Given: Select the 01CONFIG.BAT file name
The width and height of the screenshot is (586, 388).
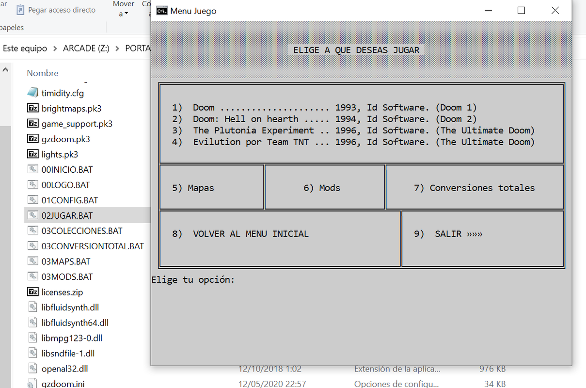Looking at the screenshot, I should tap(70, 200).
